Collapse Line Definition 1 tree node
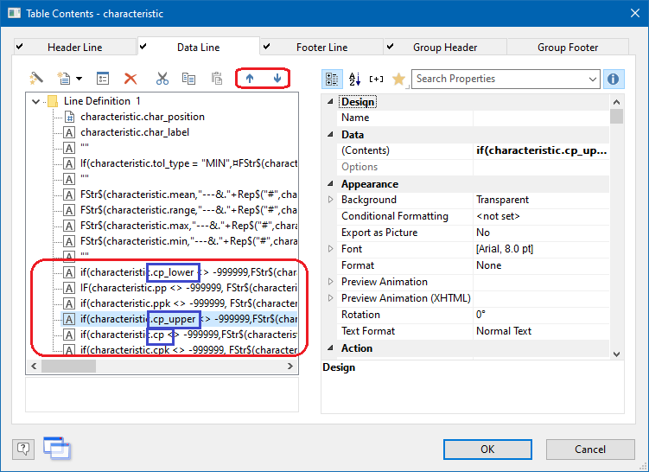 coord(36,101)
